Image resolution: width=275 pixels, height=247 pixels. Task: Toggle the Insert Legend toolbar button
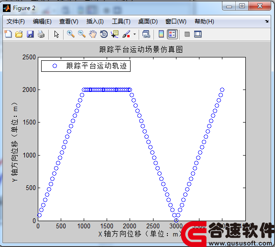[172, 34]
